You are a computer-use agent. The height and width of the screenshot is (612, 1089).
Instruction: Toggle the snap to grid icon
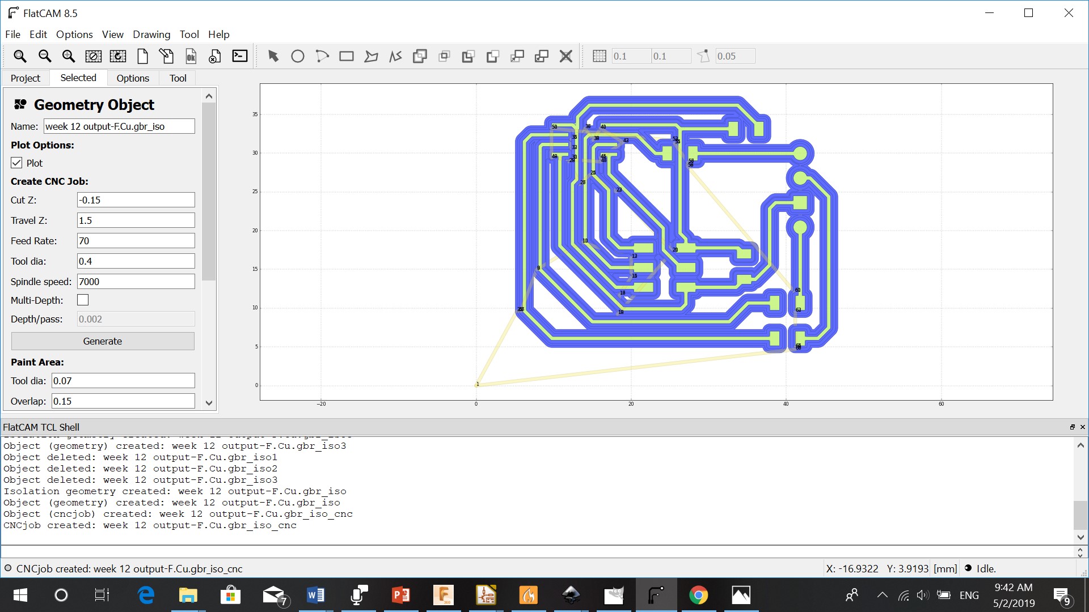tap(600, 56)
